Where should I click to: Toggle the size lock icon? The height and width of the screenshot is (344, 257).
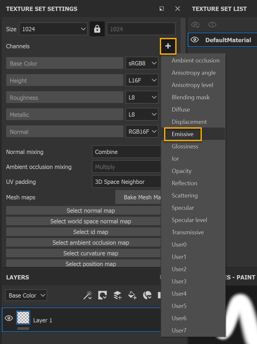point(97,29)
